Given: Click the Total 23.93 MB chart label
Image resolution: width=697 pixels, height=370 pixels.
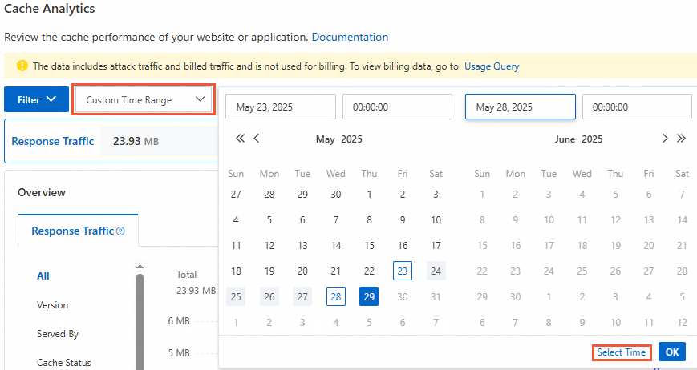Looking at the screenshot, I should 196,283.
